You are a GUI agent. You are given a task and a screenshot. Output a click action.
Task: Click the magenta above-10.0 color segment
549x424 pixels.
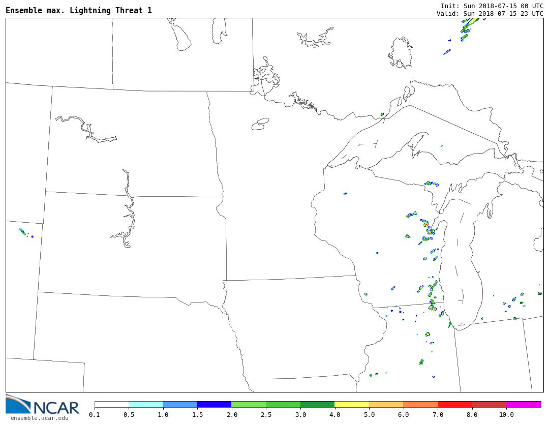point(524,405)
